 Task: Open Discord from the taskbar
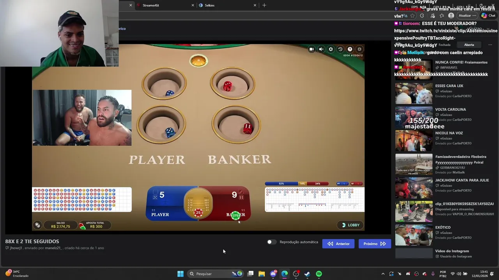click(x=273, y=274)
